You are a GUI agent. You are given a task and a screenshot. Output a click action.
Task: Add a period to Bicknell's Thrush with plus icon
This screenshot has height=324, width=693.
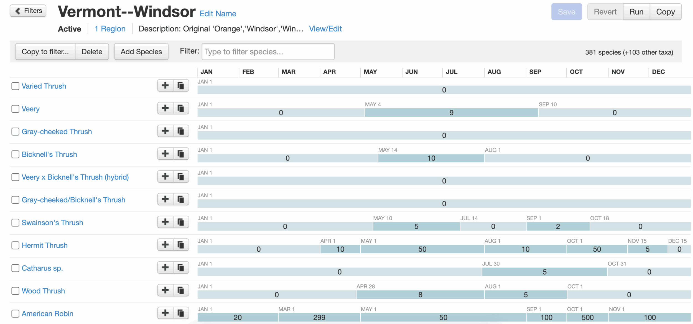[x=165, y=154]
